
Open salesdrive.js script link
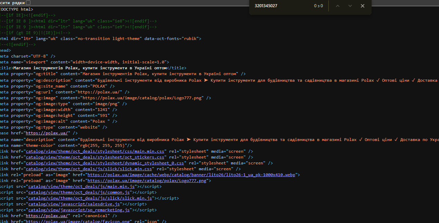(74, 204)
